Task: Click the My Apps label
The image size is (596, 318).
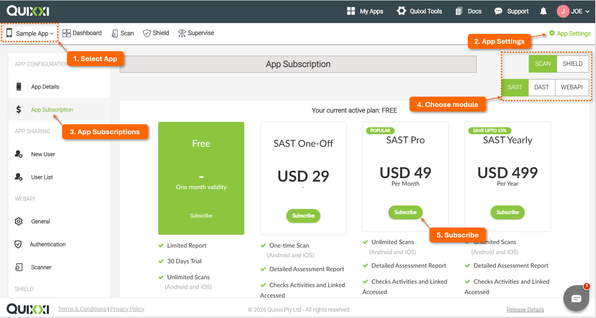Action: click(371, 11)
